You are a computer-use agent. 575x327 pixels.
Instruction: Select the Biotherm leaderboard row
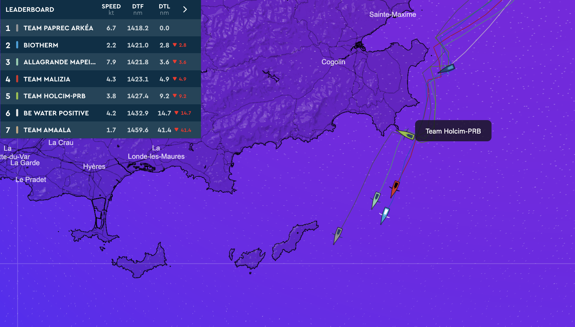click(x=101, y=45)
